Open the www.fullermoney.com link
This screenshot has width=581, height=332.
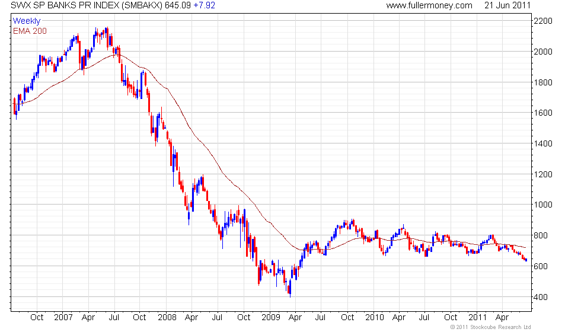pos(429,5)
